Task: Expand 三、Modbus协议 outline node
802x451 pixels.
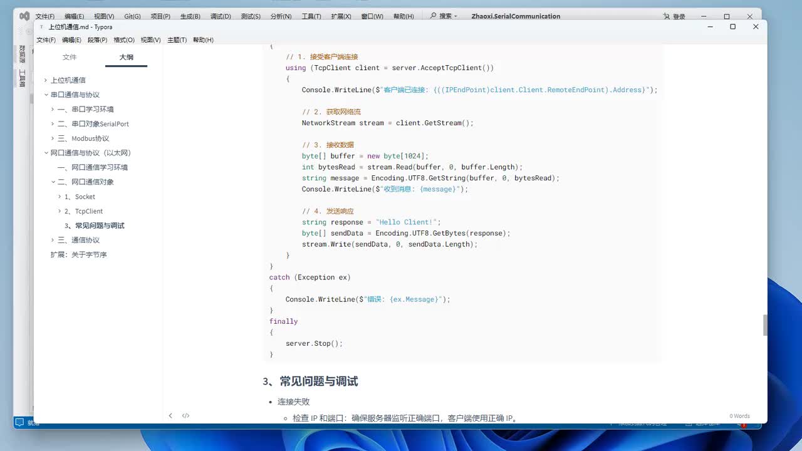Action: click(53, 138)
